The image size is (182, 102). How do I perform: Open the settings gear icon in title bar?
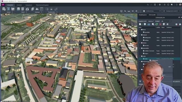[160, 5]
